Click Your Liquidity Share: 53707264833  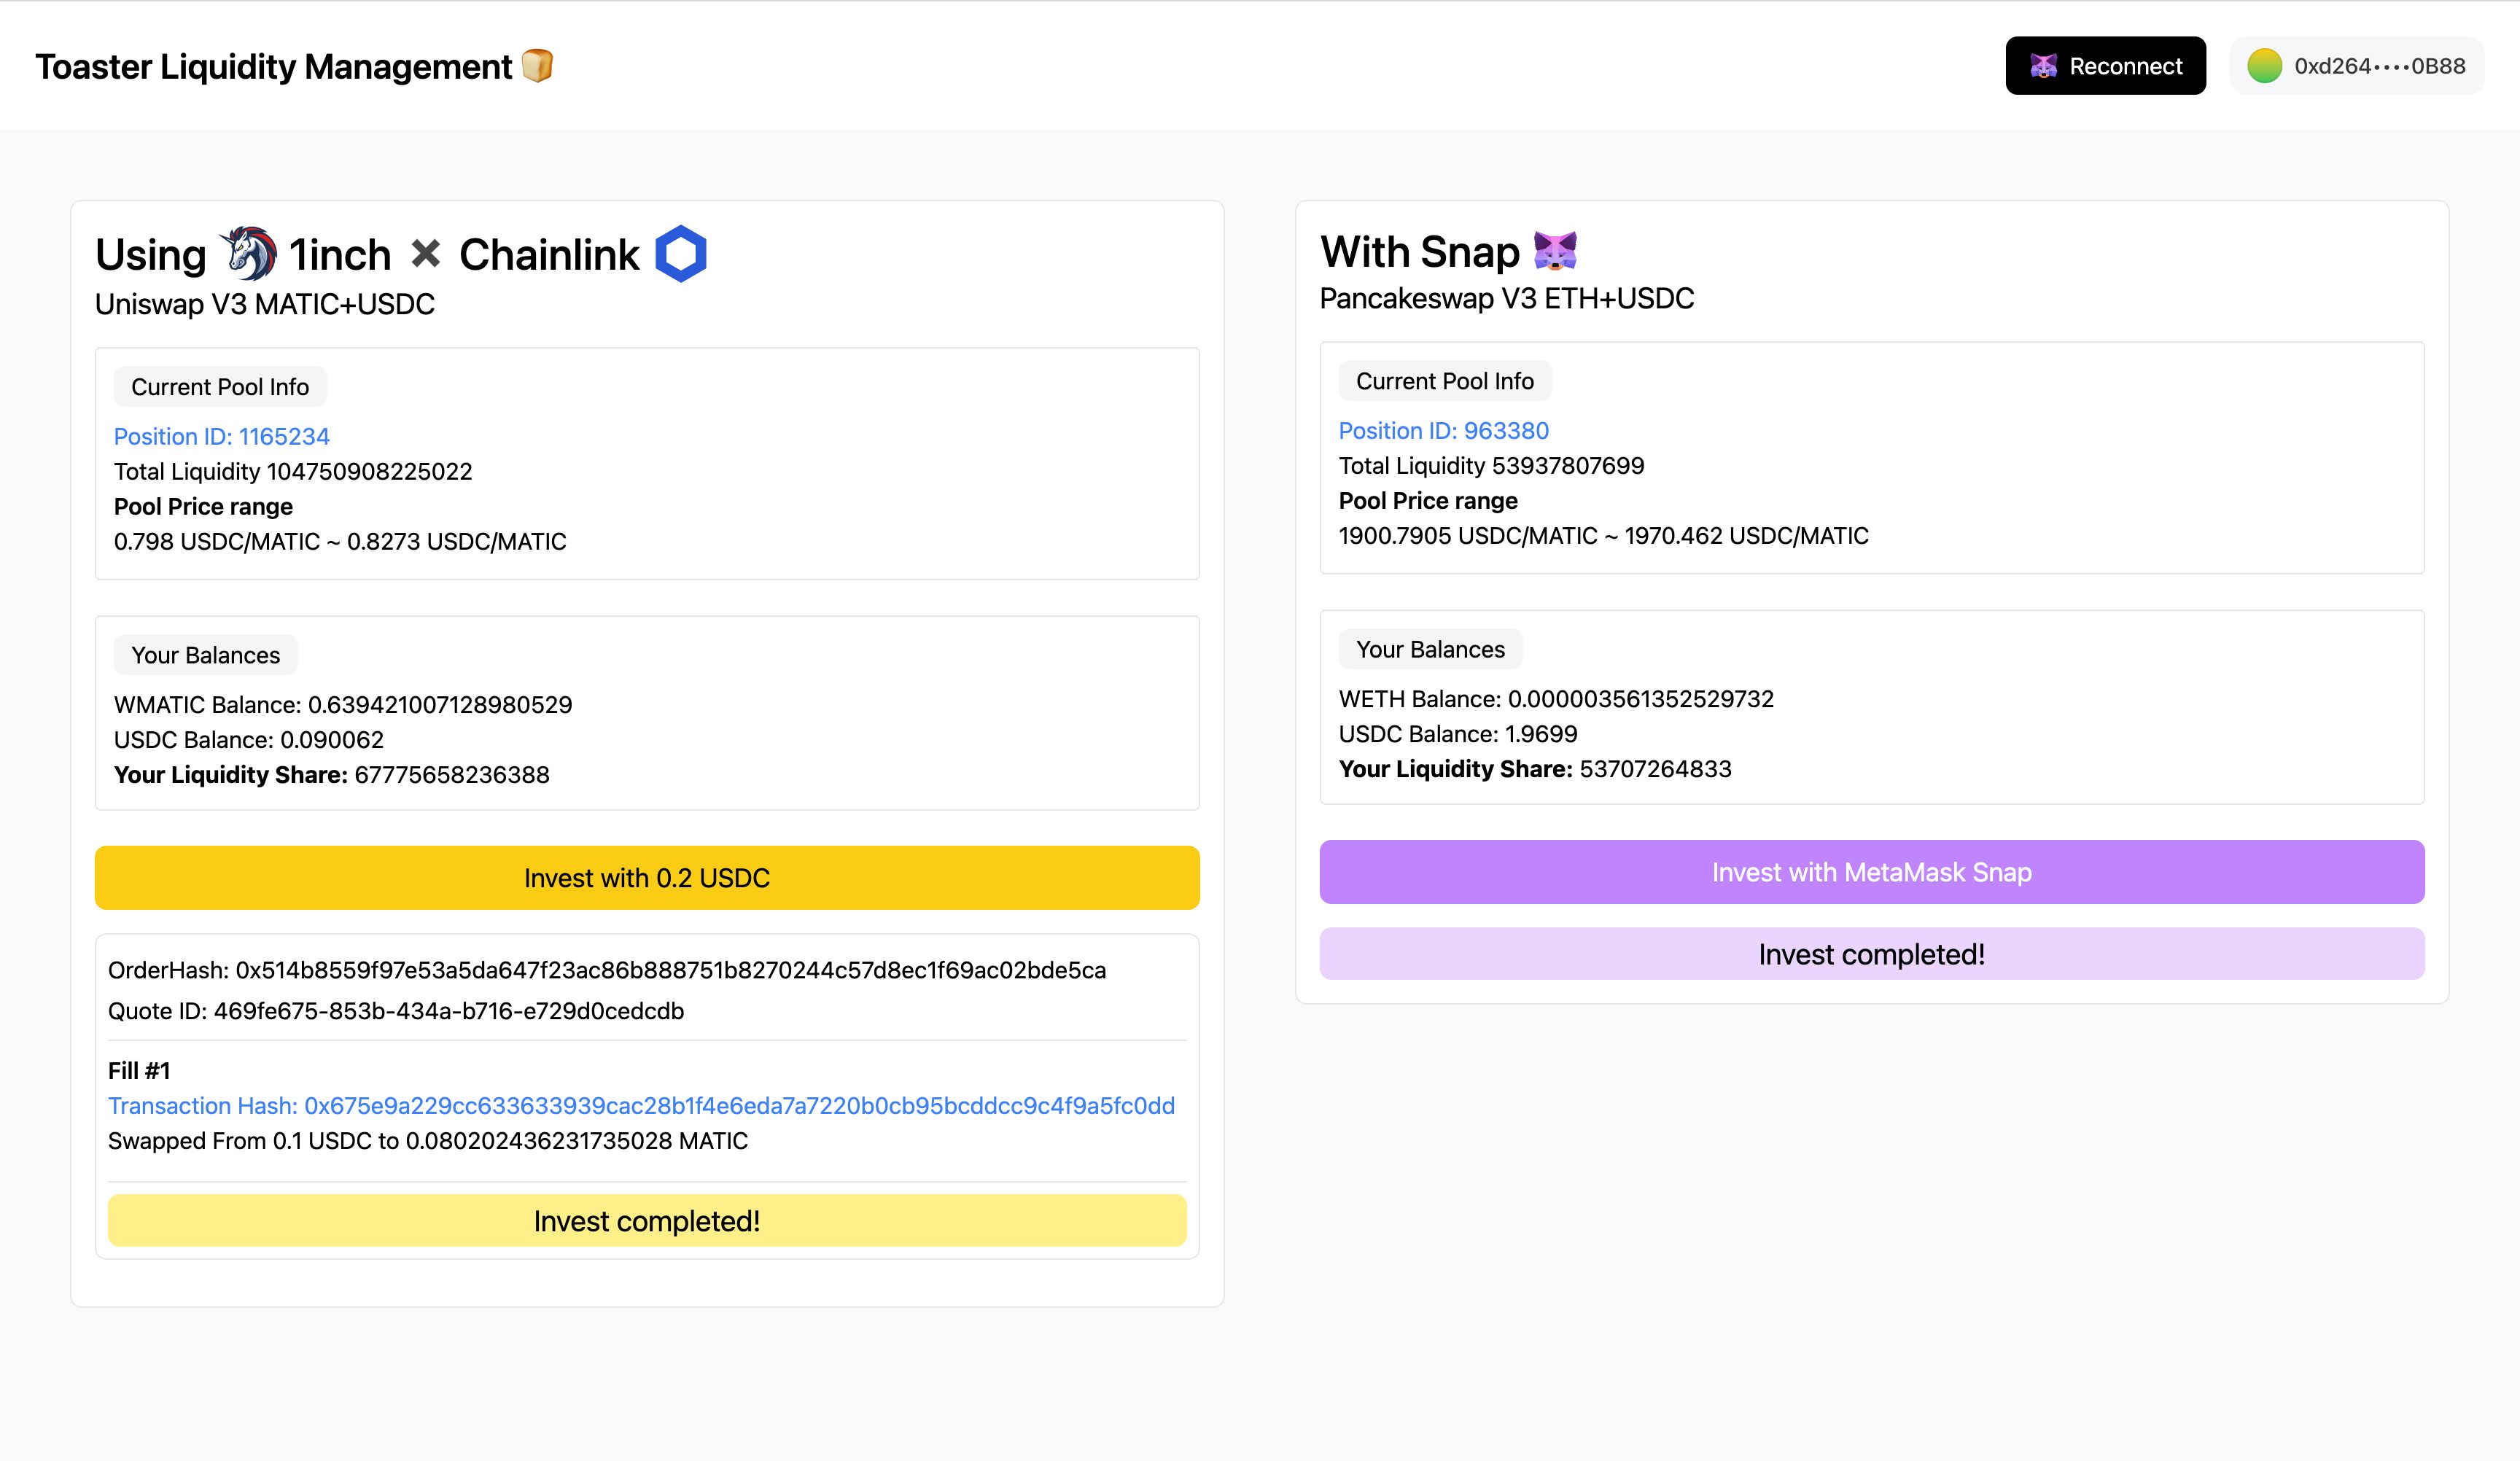coord(1535,768)
